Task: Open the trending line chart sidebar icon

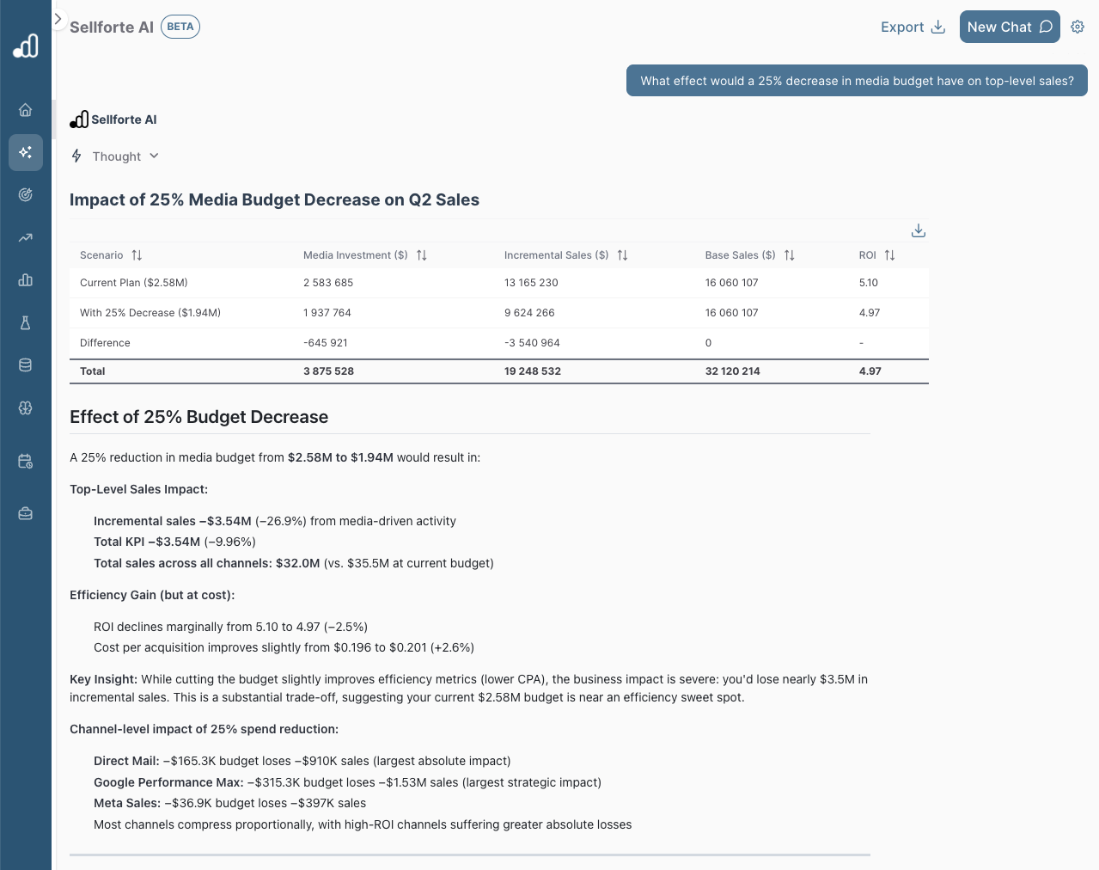Action: tap(26, 237)
